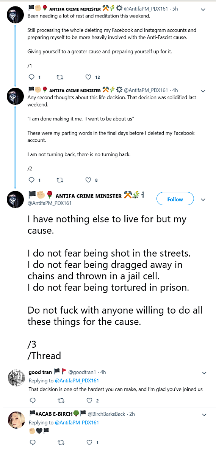Like the #ACAB E-BIRCH reply

pyautogui.click(x=90, y=442)
